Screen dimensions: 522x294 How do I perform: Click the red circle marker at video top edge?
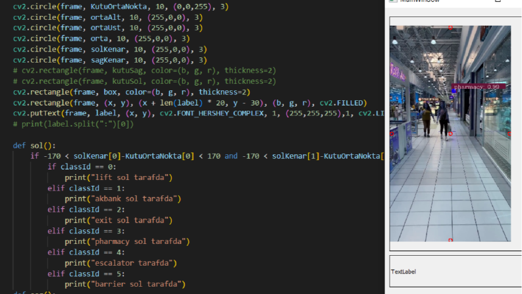coord(450,28)
